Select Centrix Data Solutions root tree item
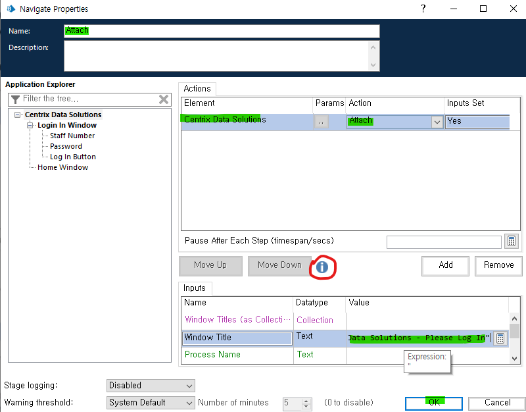This screenshot has width=526, height=412. tap(63, 115)
